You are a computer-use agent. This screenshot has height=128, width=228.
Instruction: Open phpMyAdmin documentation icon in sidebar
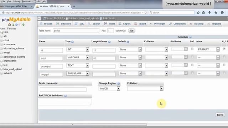coord(17,25)
